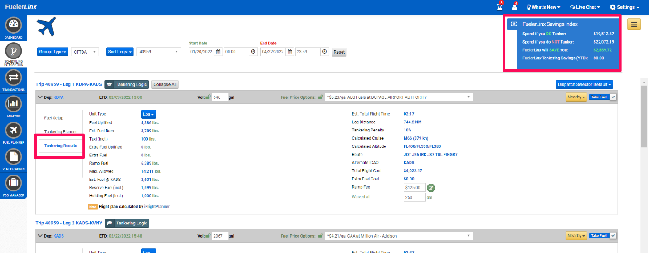
Task: Open the Transactions sidebar icon
Action: [13, 78]
